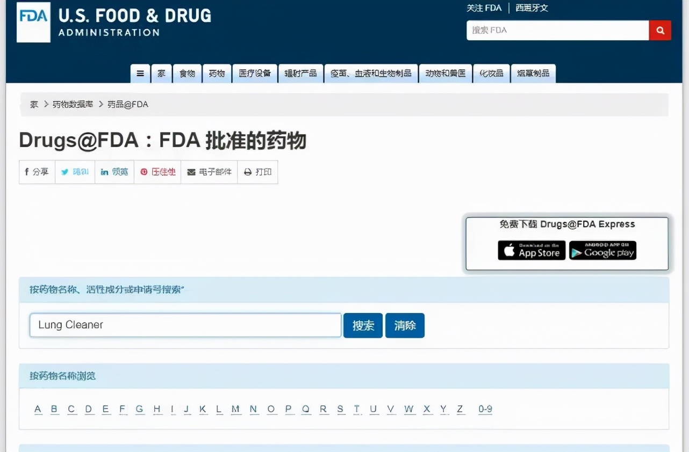Click the 搜索 search button
Image resolution: width=689 pixels, height=452 pixels.
click(363, 325)
